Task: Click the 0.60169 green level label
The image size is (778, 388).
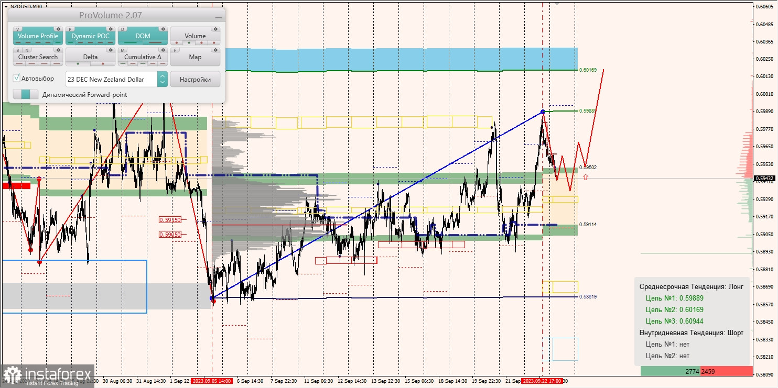Action: (x=589, y=70)
